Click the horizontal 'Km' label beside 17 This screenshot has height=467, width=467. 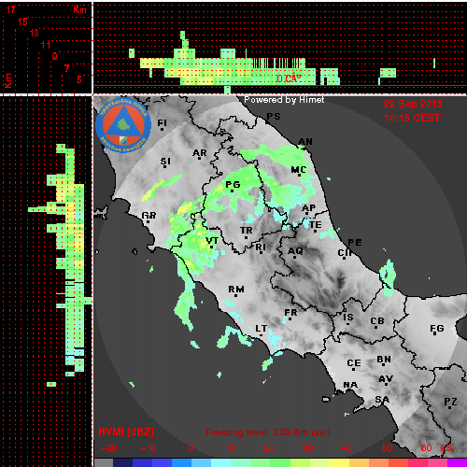click(x=79, y=9)
